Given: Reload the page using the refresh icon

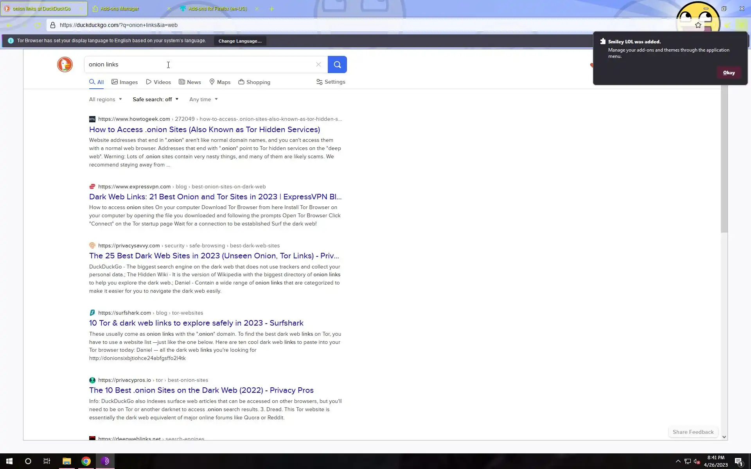Looking at the screenshot, I should click(38, 25).
